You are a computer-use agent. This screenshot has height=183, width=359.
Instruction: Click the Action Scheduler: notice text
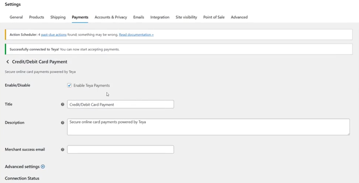(23, 35)
